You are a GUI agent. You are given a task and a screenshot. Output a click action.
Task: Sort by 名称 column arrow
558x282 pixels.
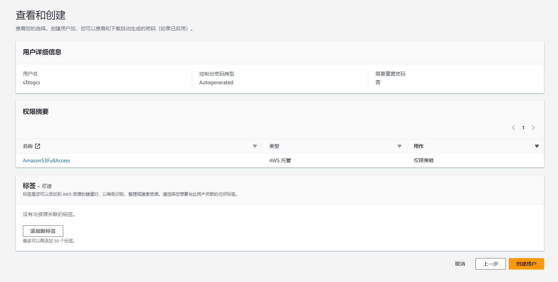[x=255, y=146]
